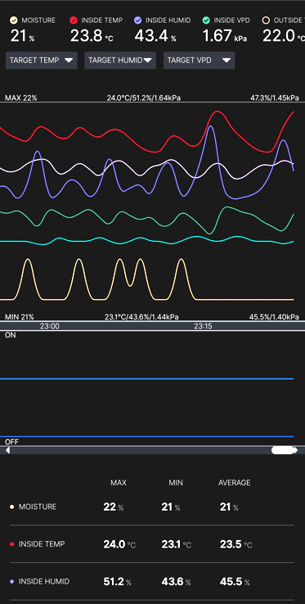Click the 23.8 °C inside temp reading
This screenshot has height=604, width=305.
coord(92,37)
